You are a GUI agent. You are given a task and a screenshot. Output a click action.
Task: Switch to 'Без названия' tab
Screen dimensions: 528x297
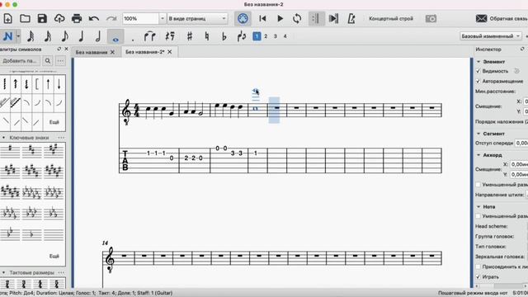click(x=92, y=52)
